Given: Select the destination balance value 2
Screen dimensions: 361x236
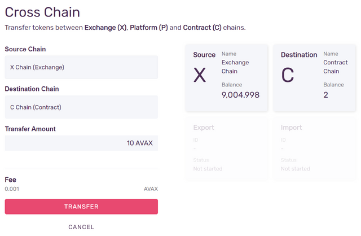Looking at the screenshot, I should 326,95.
